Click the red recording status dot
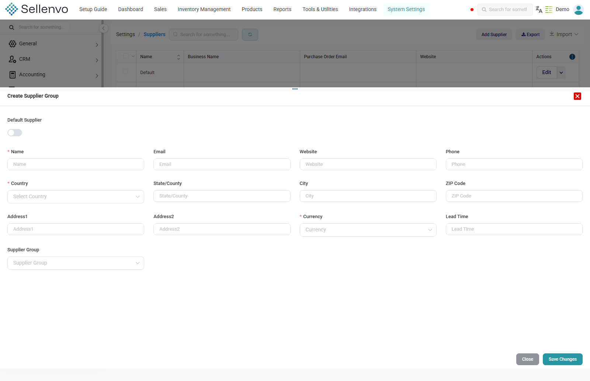Viewport: 590px width, 381px height. (x=472, y=10)
